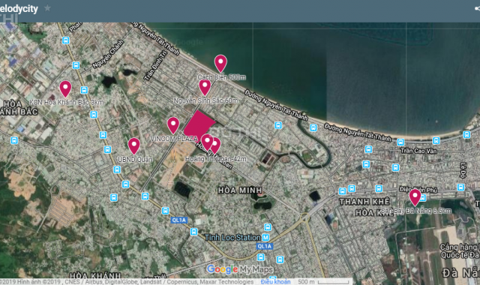Image resolution: width=480 pixels, height=285 pixels.
Task: Click the Tinh Loc Station label
Action: coord(232,237)
